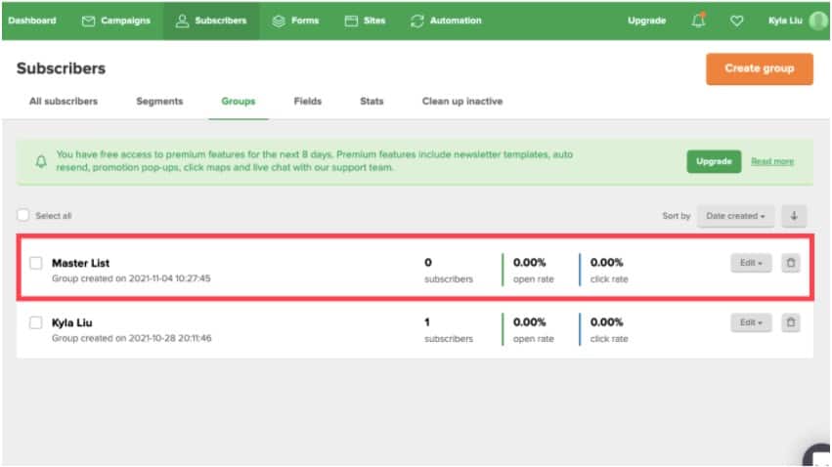Switch to the Segments tab
The image size is (832, 467).
[159, 102]
